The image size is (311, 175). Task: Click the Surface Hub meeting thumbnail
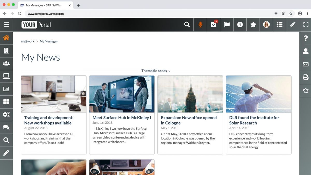pos(122,94)
